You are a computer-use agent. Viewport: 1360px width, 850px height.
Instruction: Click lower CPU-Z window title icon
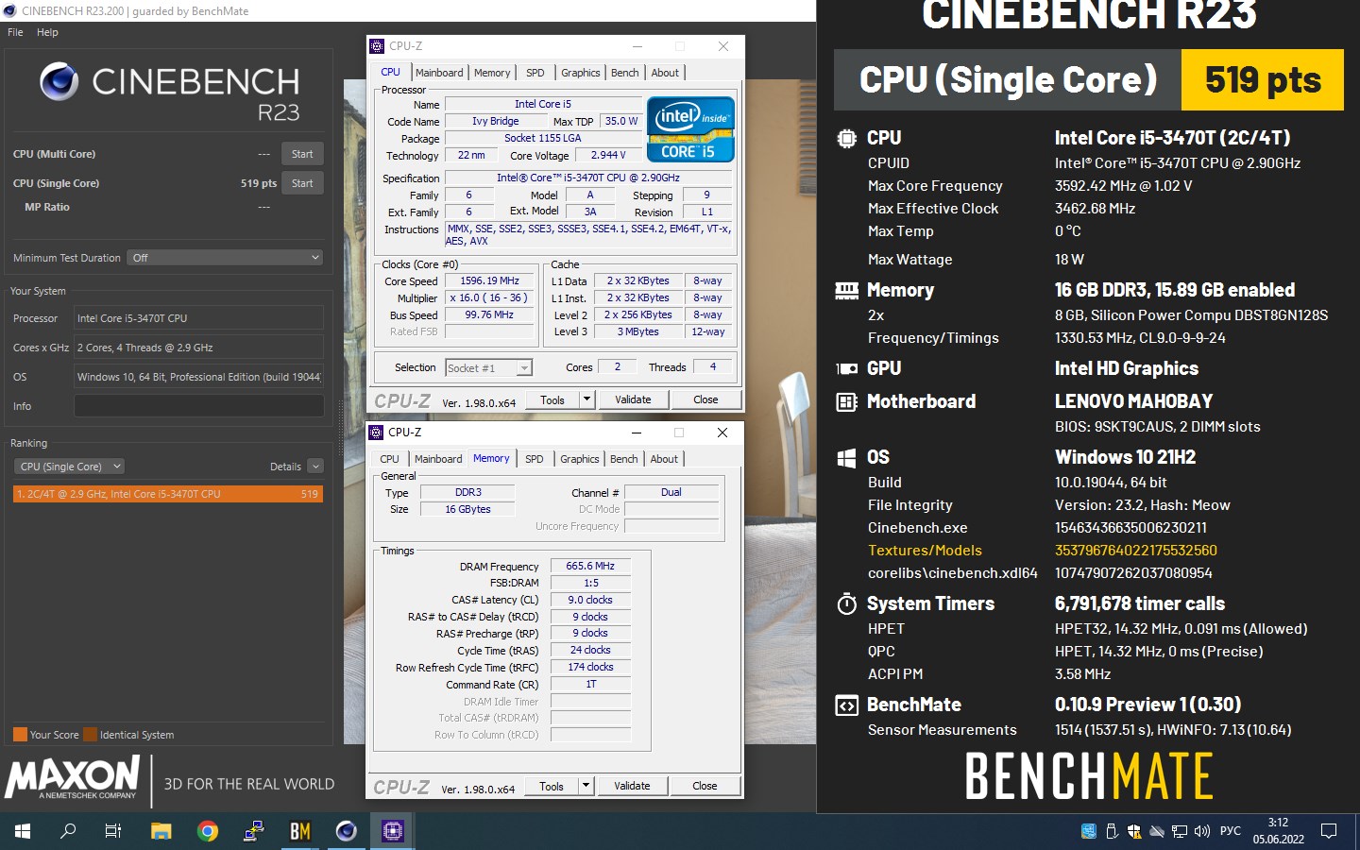point(376,433)
